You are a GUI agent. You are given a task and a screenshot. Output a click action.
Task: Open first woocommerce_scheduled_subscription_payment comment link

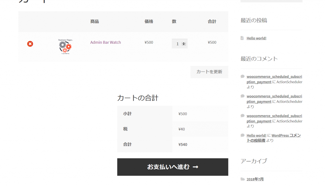274,77
